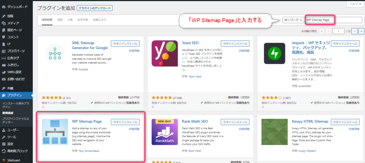Open 詳細情報 for Kwayy HTML Sitemap
Screen dimensions: 365x163
pyautogui.click(x=354, y=129)
